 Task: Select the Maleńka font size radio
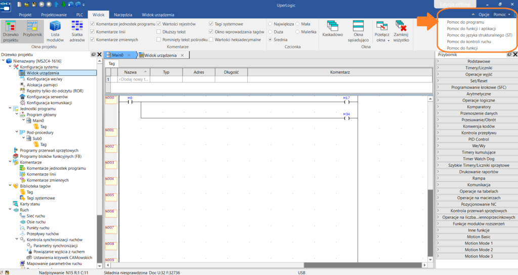[297, 32]
